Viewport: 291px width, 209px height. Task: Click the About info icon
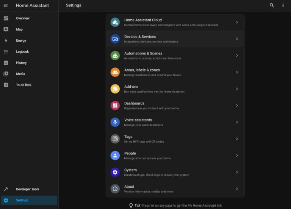coord(115,189)
